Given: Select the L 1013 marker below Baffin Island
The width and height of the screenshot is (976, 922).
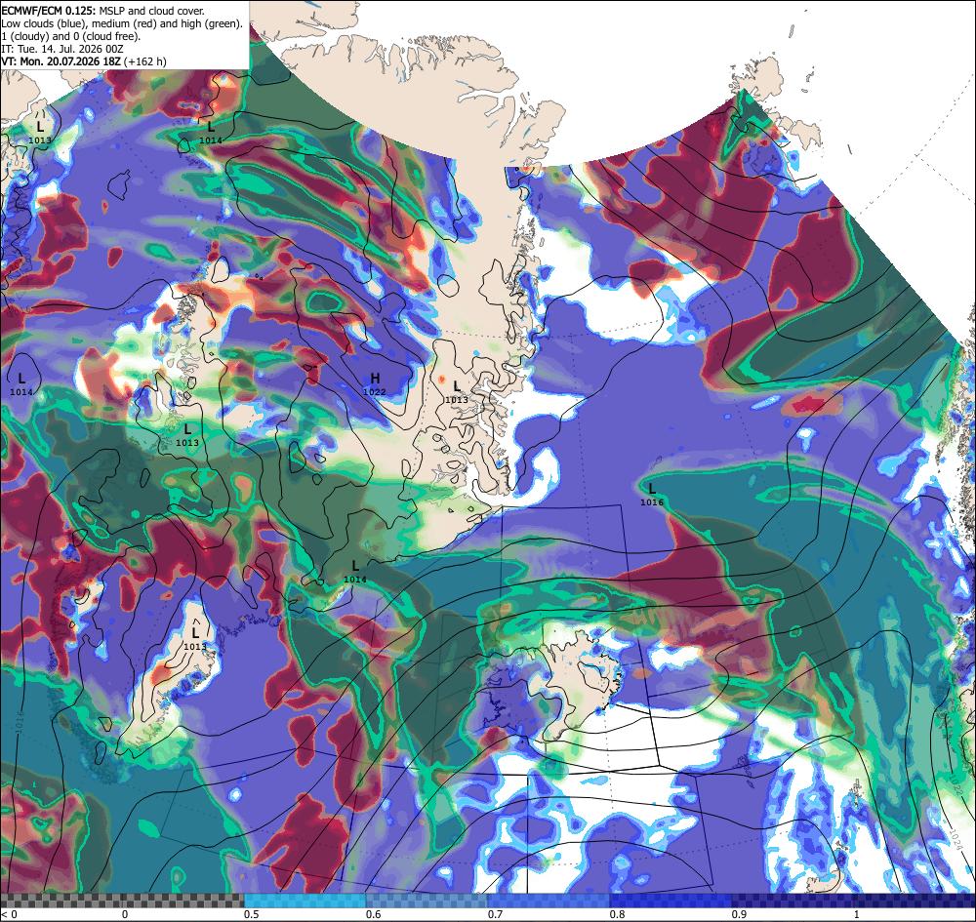Looking at the screenshot, I should (x=186, y=435).
